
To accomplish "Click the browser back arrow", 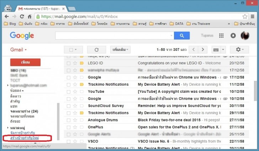I will [7, 16].
